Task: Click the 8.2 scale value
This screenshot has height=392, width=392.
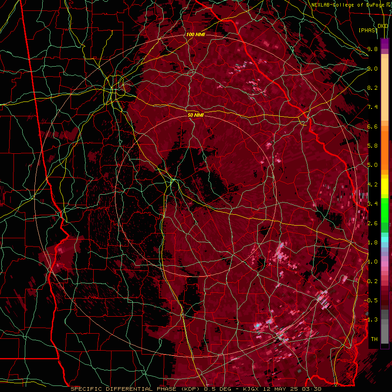Action: [x=372, y=88]
